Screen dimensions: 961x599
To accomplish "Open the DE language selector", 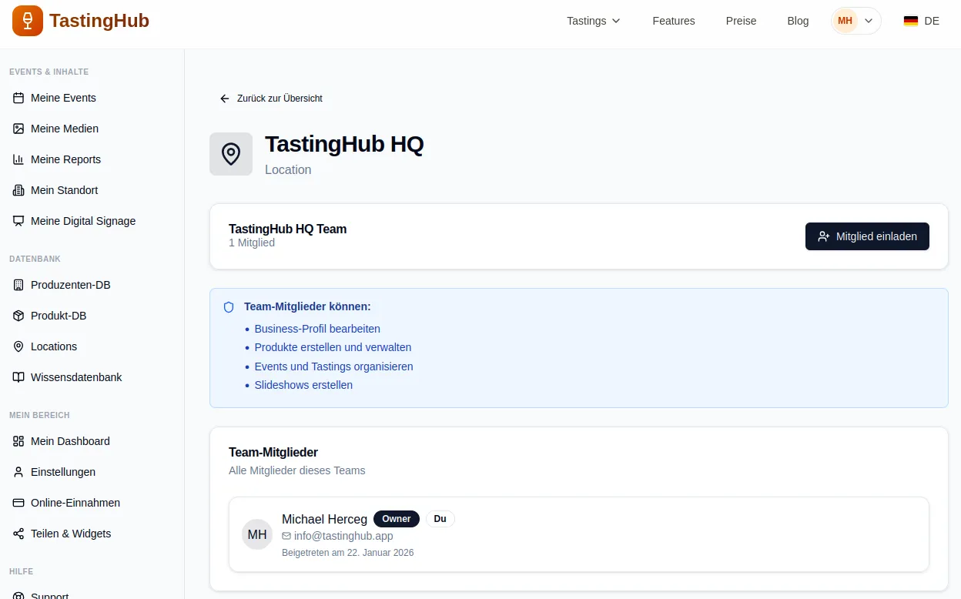I will pos(922,21).
